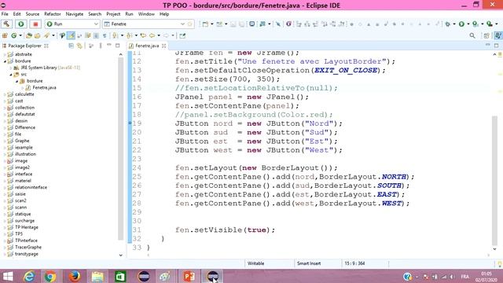Toggle Link with Editor in Package Explorer

coord(79,46)
